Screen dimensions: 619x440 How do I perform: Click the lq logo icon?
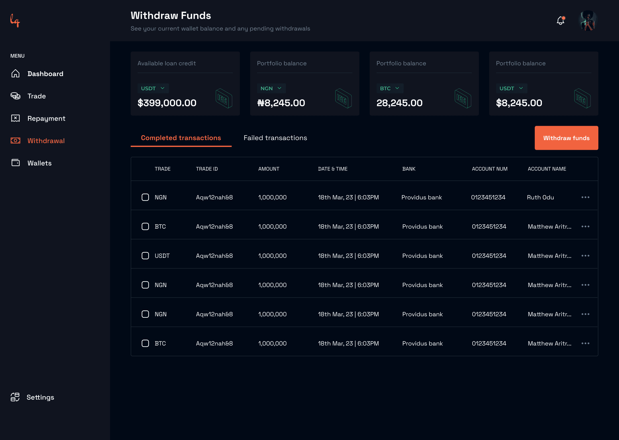pyautogui.click(x=15, y=21)
